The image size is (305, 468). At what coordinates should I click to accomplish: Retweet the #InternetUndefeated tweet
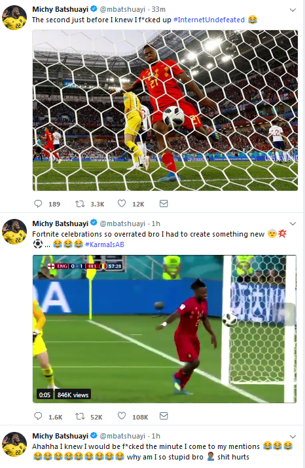click(x=80, y=204)
